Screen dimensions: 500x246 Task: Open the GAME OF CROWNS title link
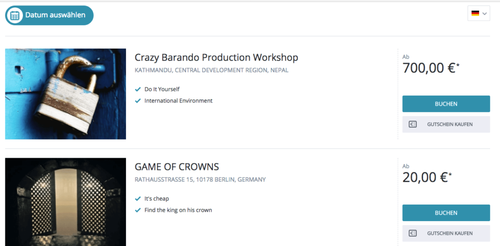[x=177, y=166]
